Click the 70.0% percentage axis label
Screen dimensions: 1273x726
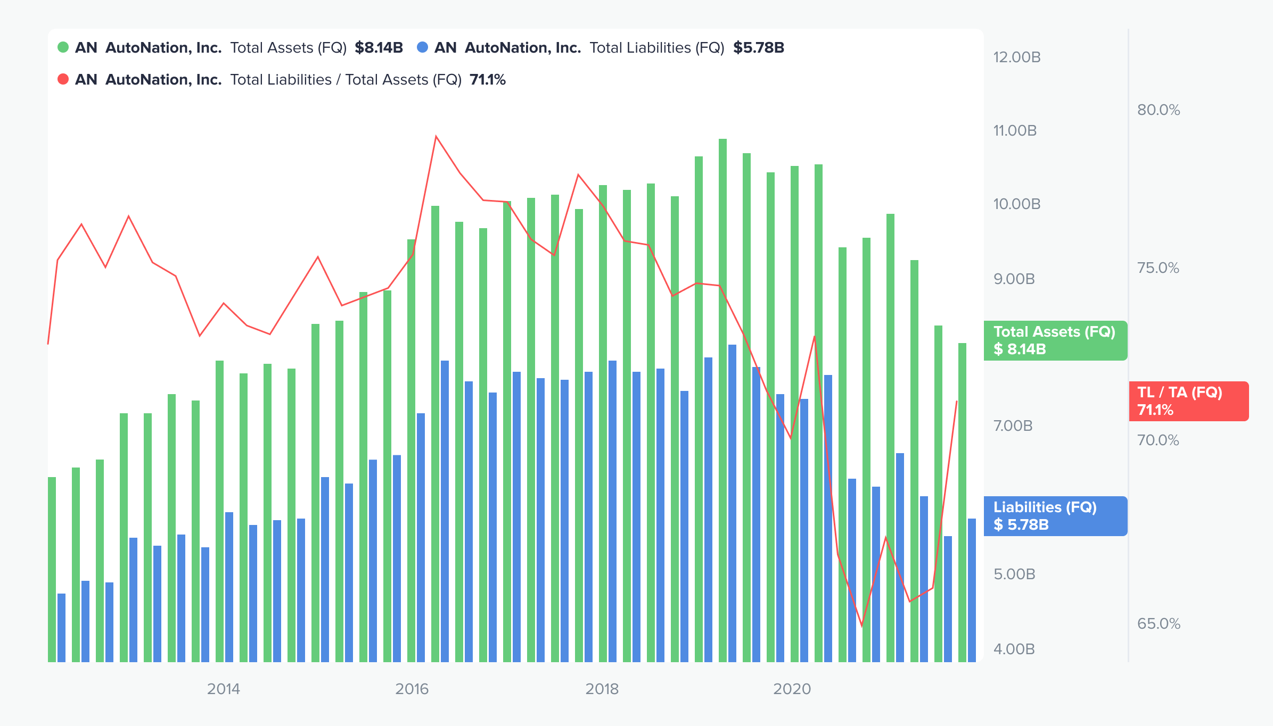coord(1158,440)
